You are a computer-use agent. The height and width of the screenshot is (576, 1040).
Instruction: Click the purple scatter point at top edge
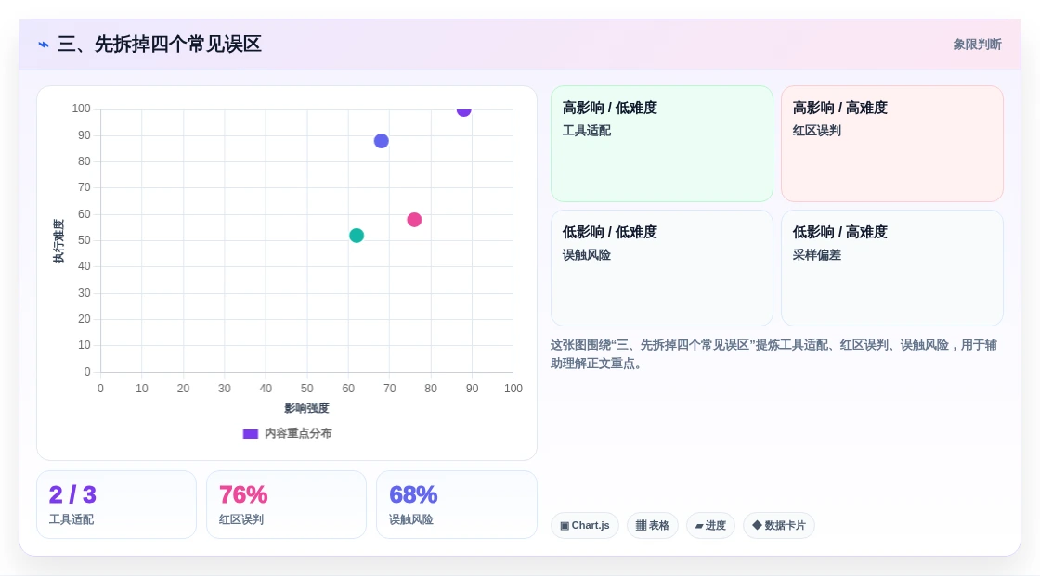tap(463, 110)
